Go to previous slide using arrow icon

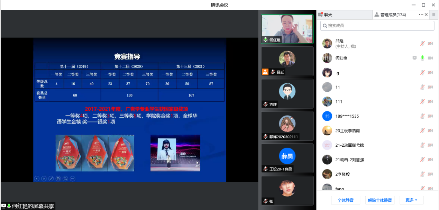[x=37, y=179]
